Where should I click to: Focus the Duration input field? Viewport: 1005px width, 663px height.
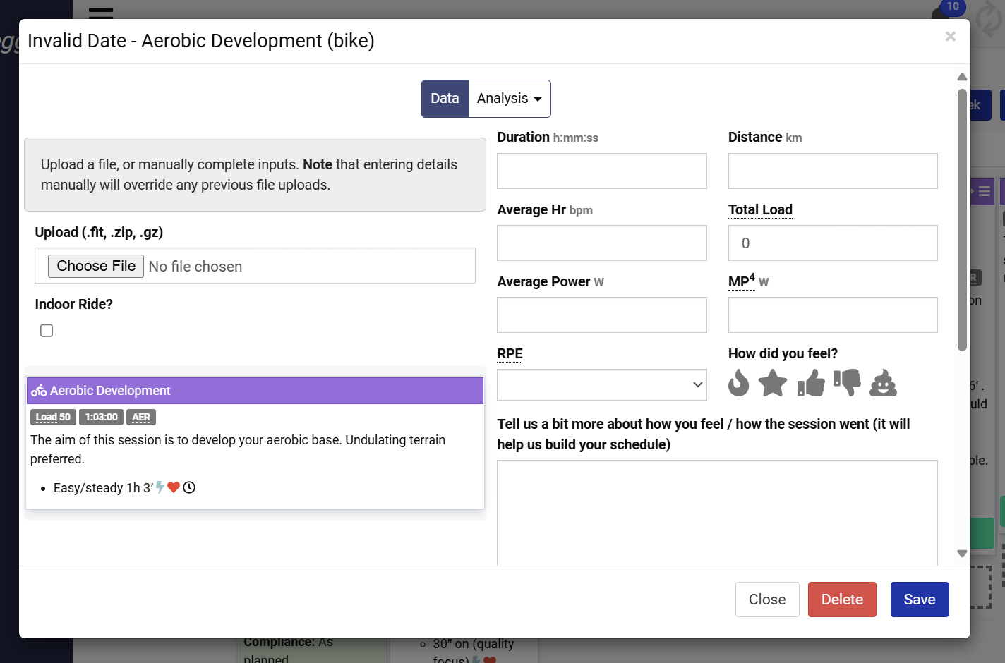602,171
